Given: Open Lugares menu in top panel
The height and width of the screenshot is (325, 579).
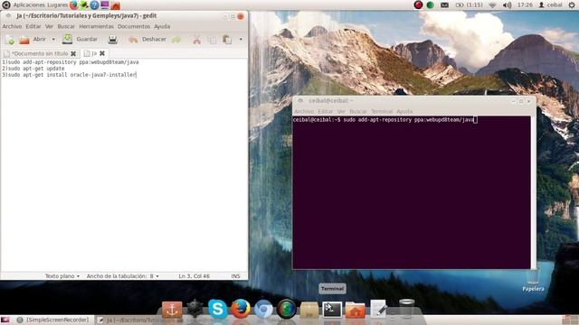Looking at the screenshot, I should click(58, 5).
